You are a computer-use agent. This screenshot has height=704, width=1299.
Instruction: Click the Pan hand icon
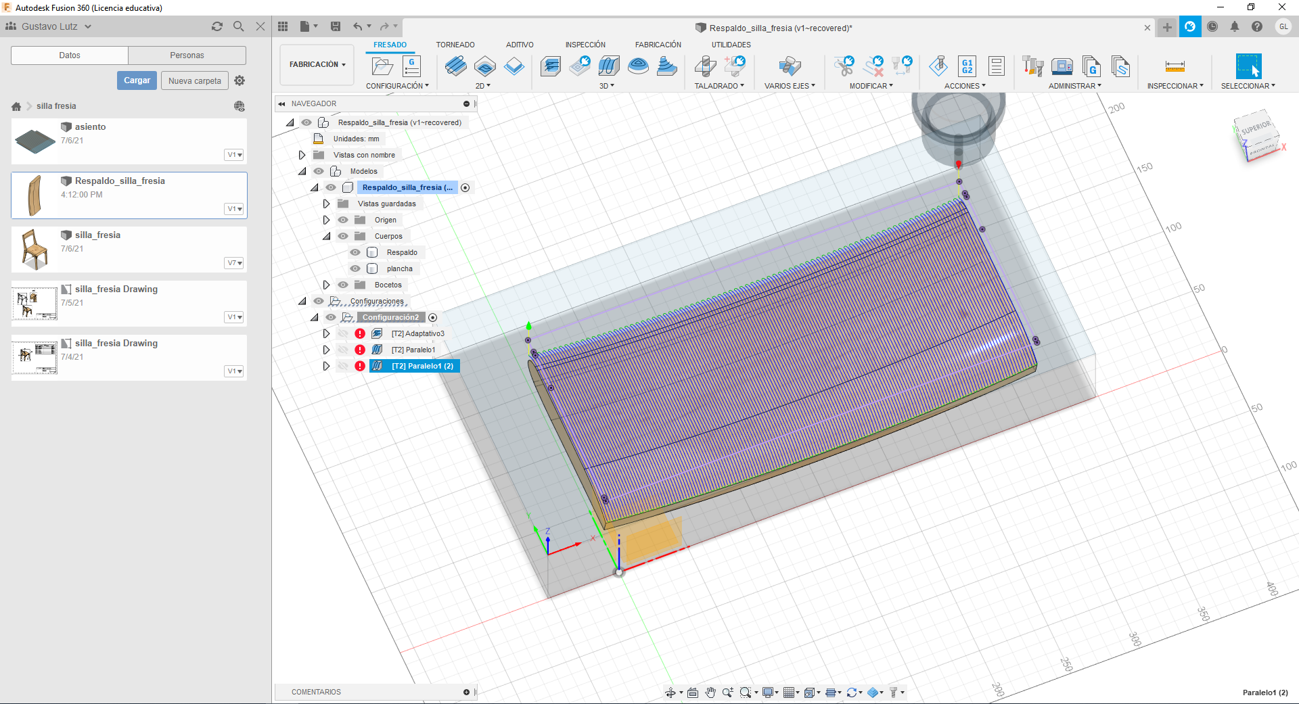[710, 693]
